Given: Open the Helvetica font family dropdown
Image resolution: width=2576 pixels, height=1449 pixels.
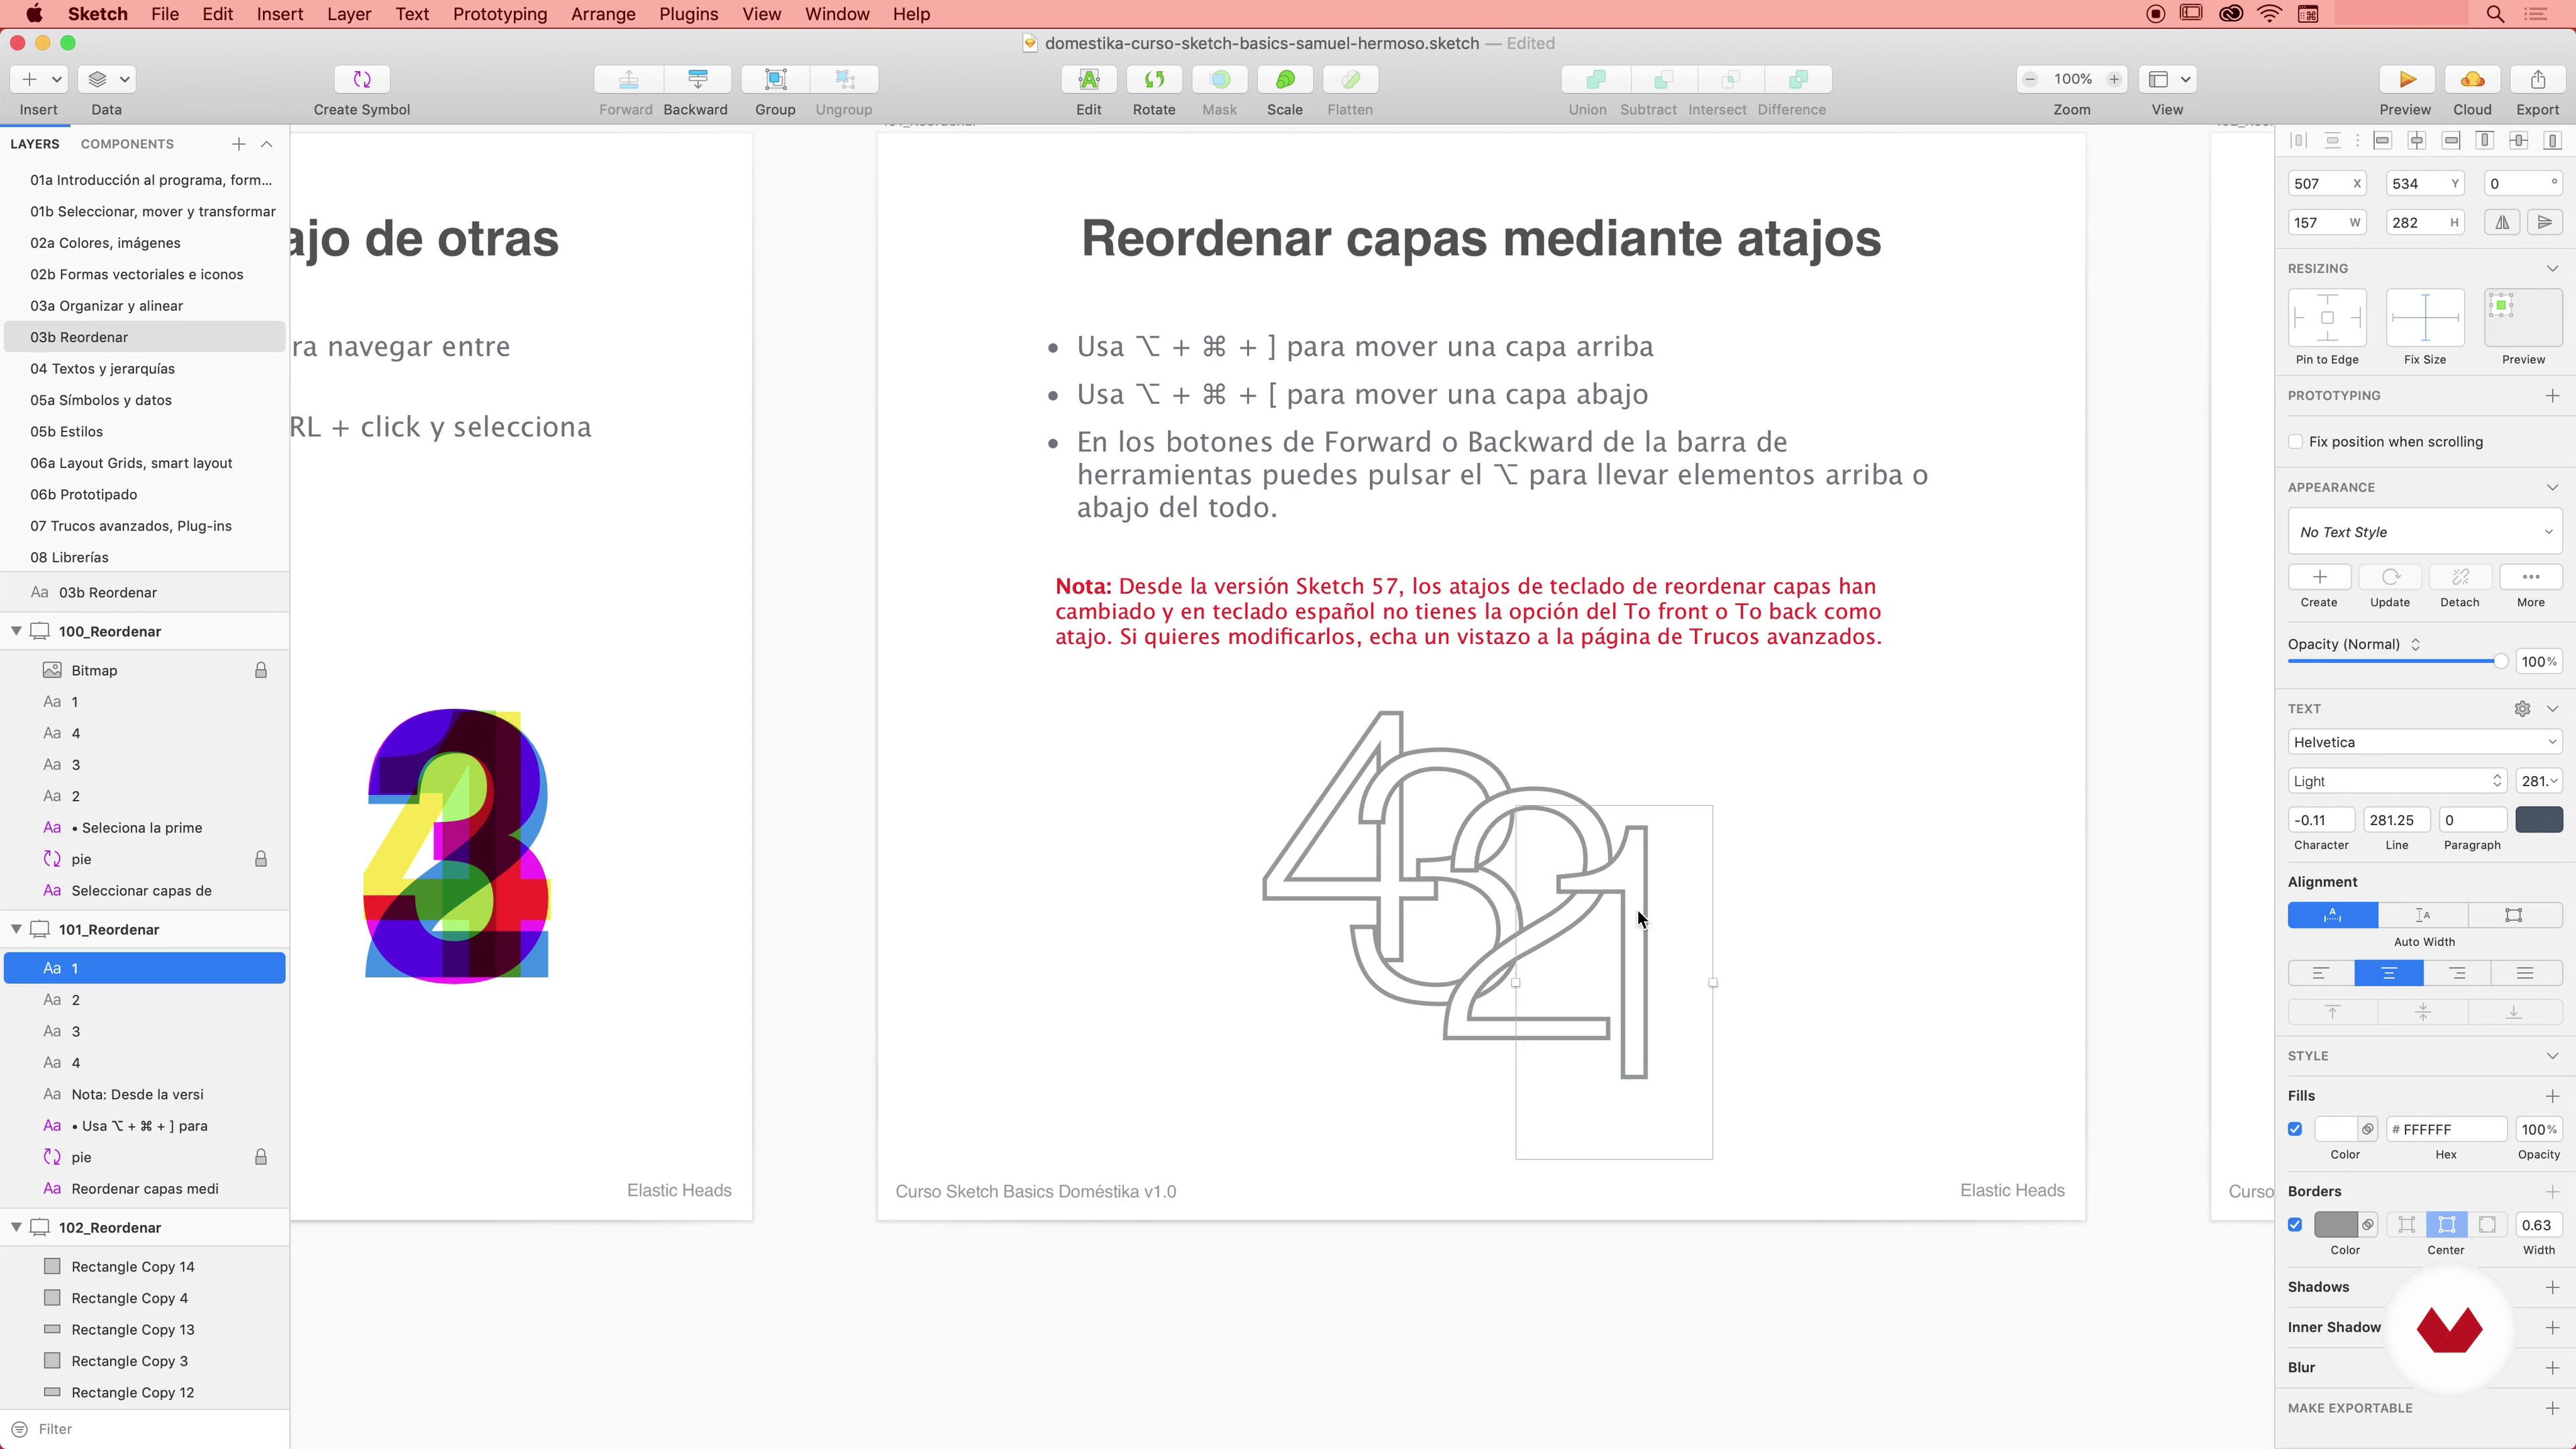Looking at the screenshot, I should tap(2425, 742).
